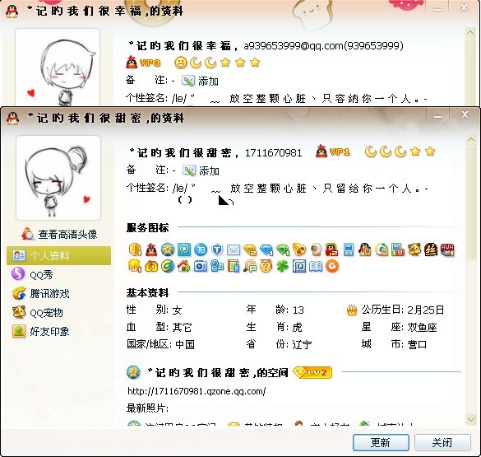
Task: Click the Paipai blue 拍 service icon
Action: coord(201,249)
